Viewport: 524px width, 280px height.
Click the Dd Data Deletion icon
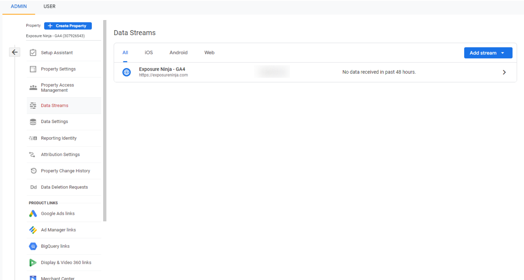[33, 187]
